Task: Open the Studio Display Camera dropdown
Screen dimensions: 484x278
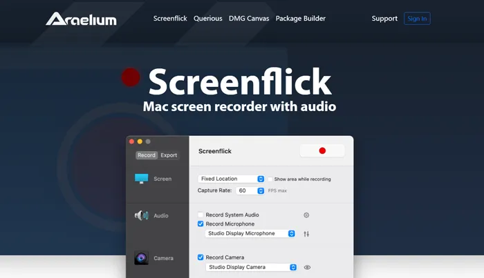Action: point(252,267)
